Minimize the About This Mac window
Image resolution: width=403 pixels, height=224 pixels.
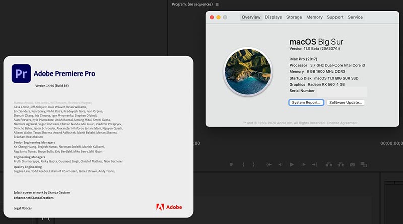[218, 17]
